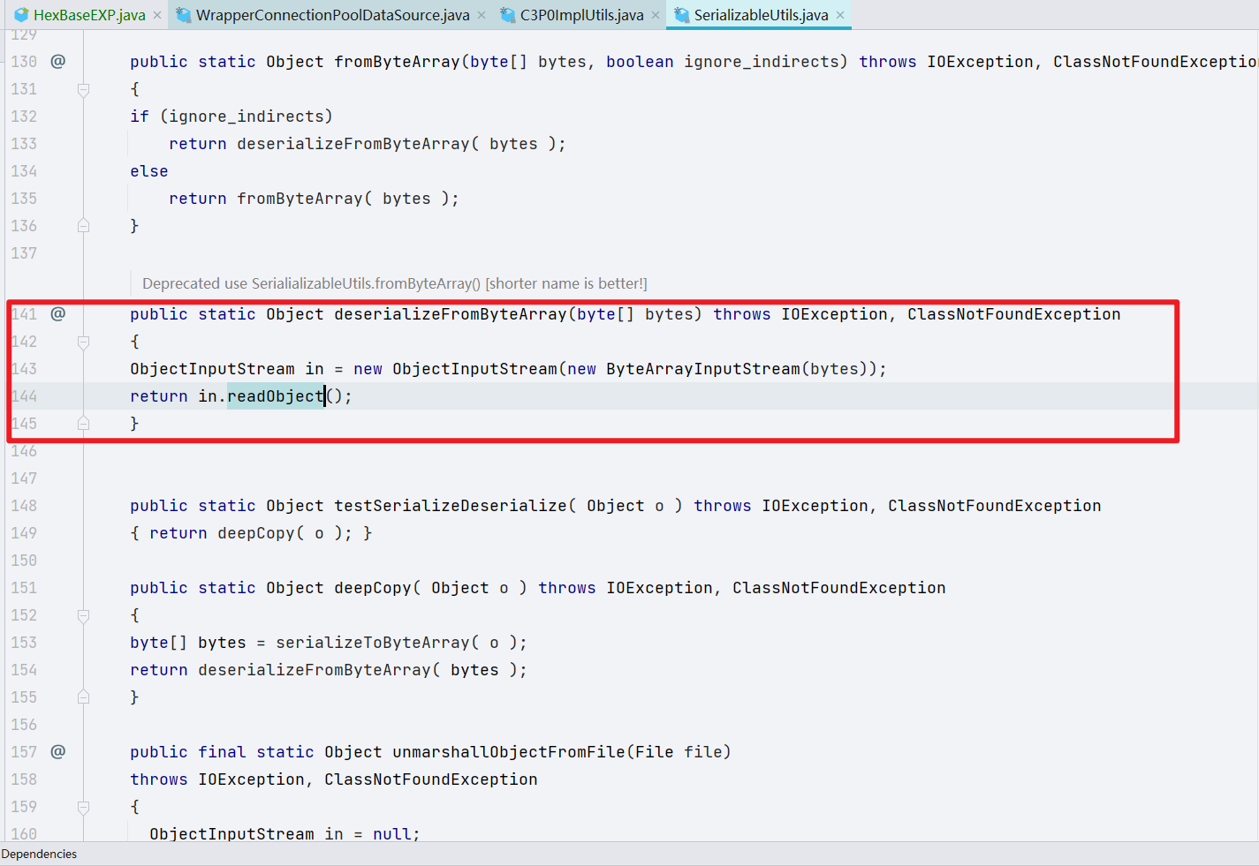1259x866 pixels.
Task: Click the Java class icon on HexBaseEXP.java tab
Action: pyautogui.click(x=21, y=15)
